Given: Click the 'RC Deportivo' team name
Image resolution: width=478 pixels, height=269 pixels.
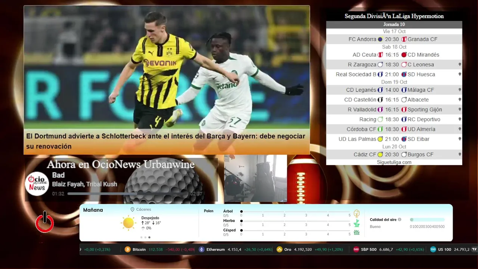Looking at the screenshot, I should click(x=424, y=120).
